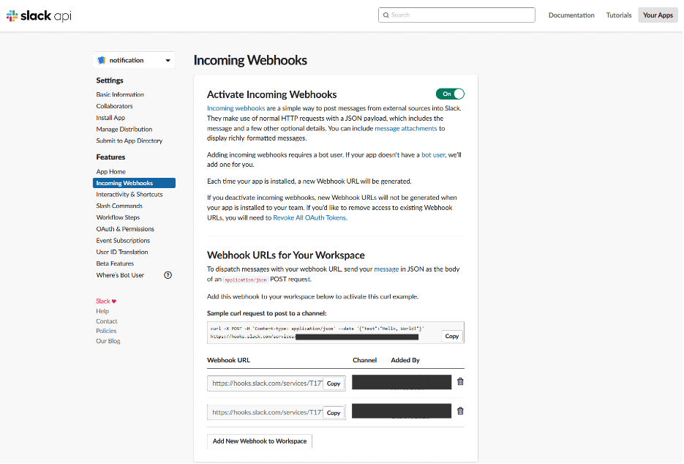Click the search magnifier icon
The height and width of the screenshot is (464, 684).
[x=386, y=15]
